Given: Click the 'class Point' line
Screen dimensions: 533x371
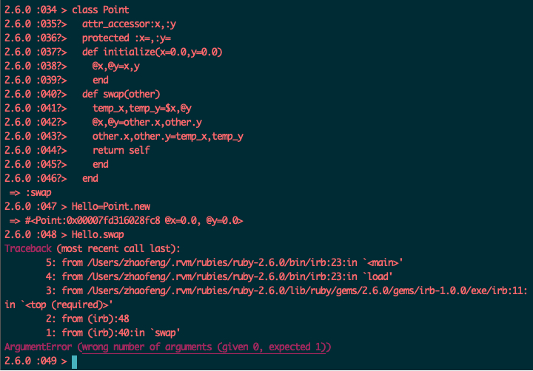Looking at the screenshot, I should 100,10.
